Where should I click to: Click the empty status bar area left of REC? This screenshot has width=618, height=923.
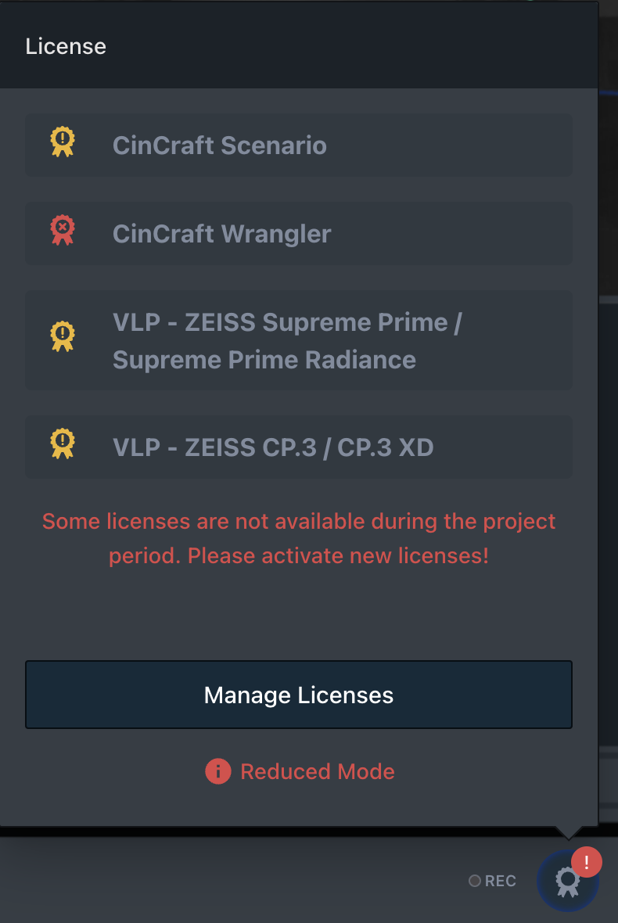[235, 881]
